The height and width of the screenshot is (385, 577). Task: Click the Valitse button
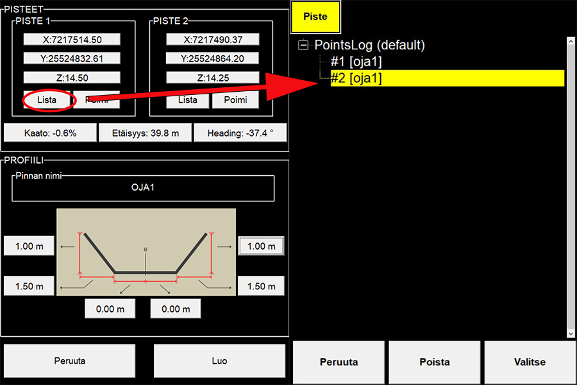click(x=530, y=362)
